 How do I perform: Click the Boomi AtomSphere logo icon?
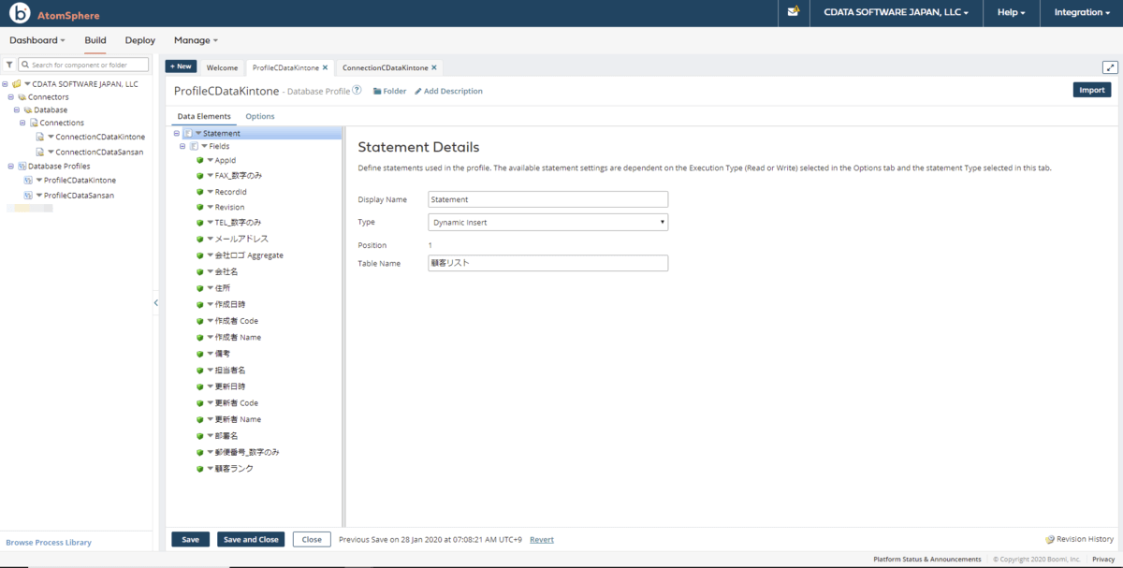(19, 13)
